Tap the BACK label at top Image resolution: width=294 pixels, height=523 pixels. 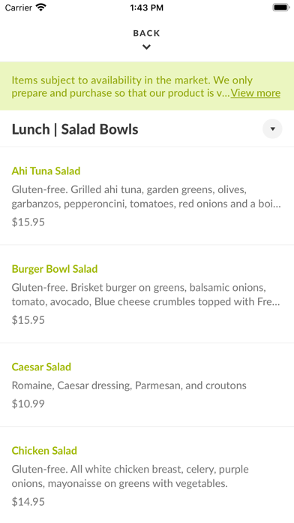(x=146, y=33)
